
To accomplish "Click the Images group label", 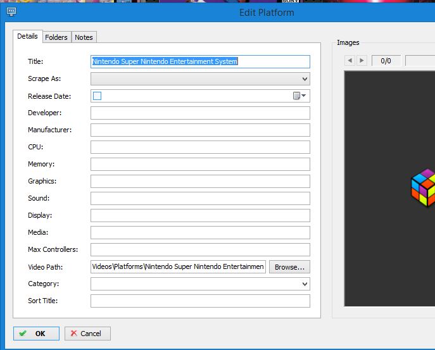I will 348,42.
